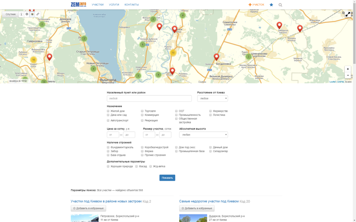Check the Жилой дом checkbox
Viewport: 356px width, 222px height.
[108, 111]
